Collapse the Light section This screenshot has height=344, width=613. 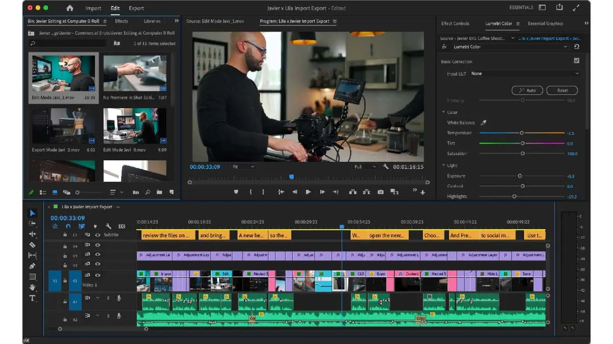pos(443,165)
